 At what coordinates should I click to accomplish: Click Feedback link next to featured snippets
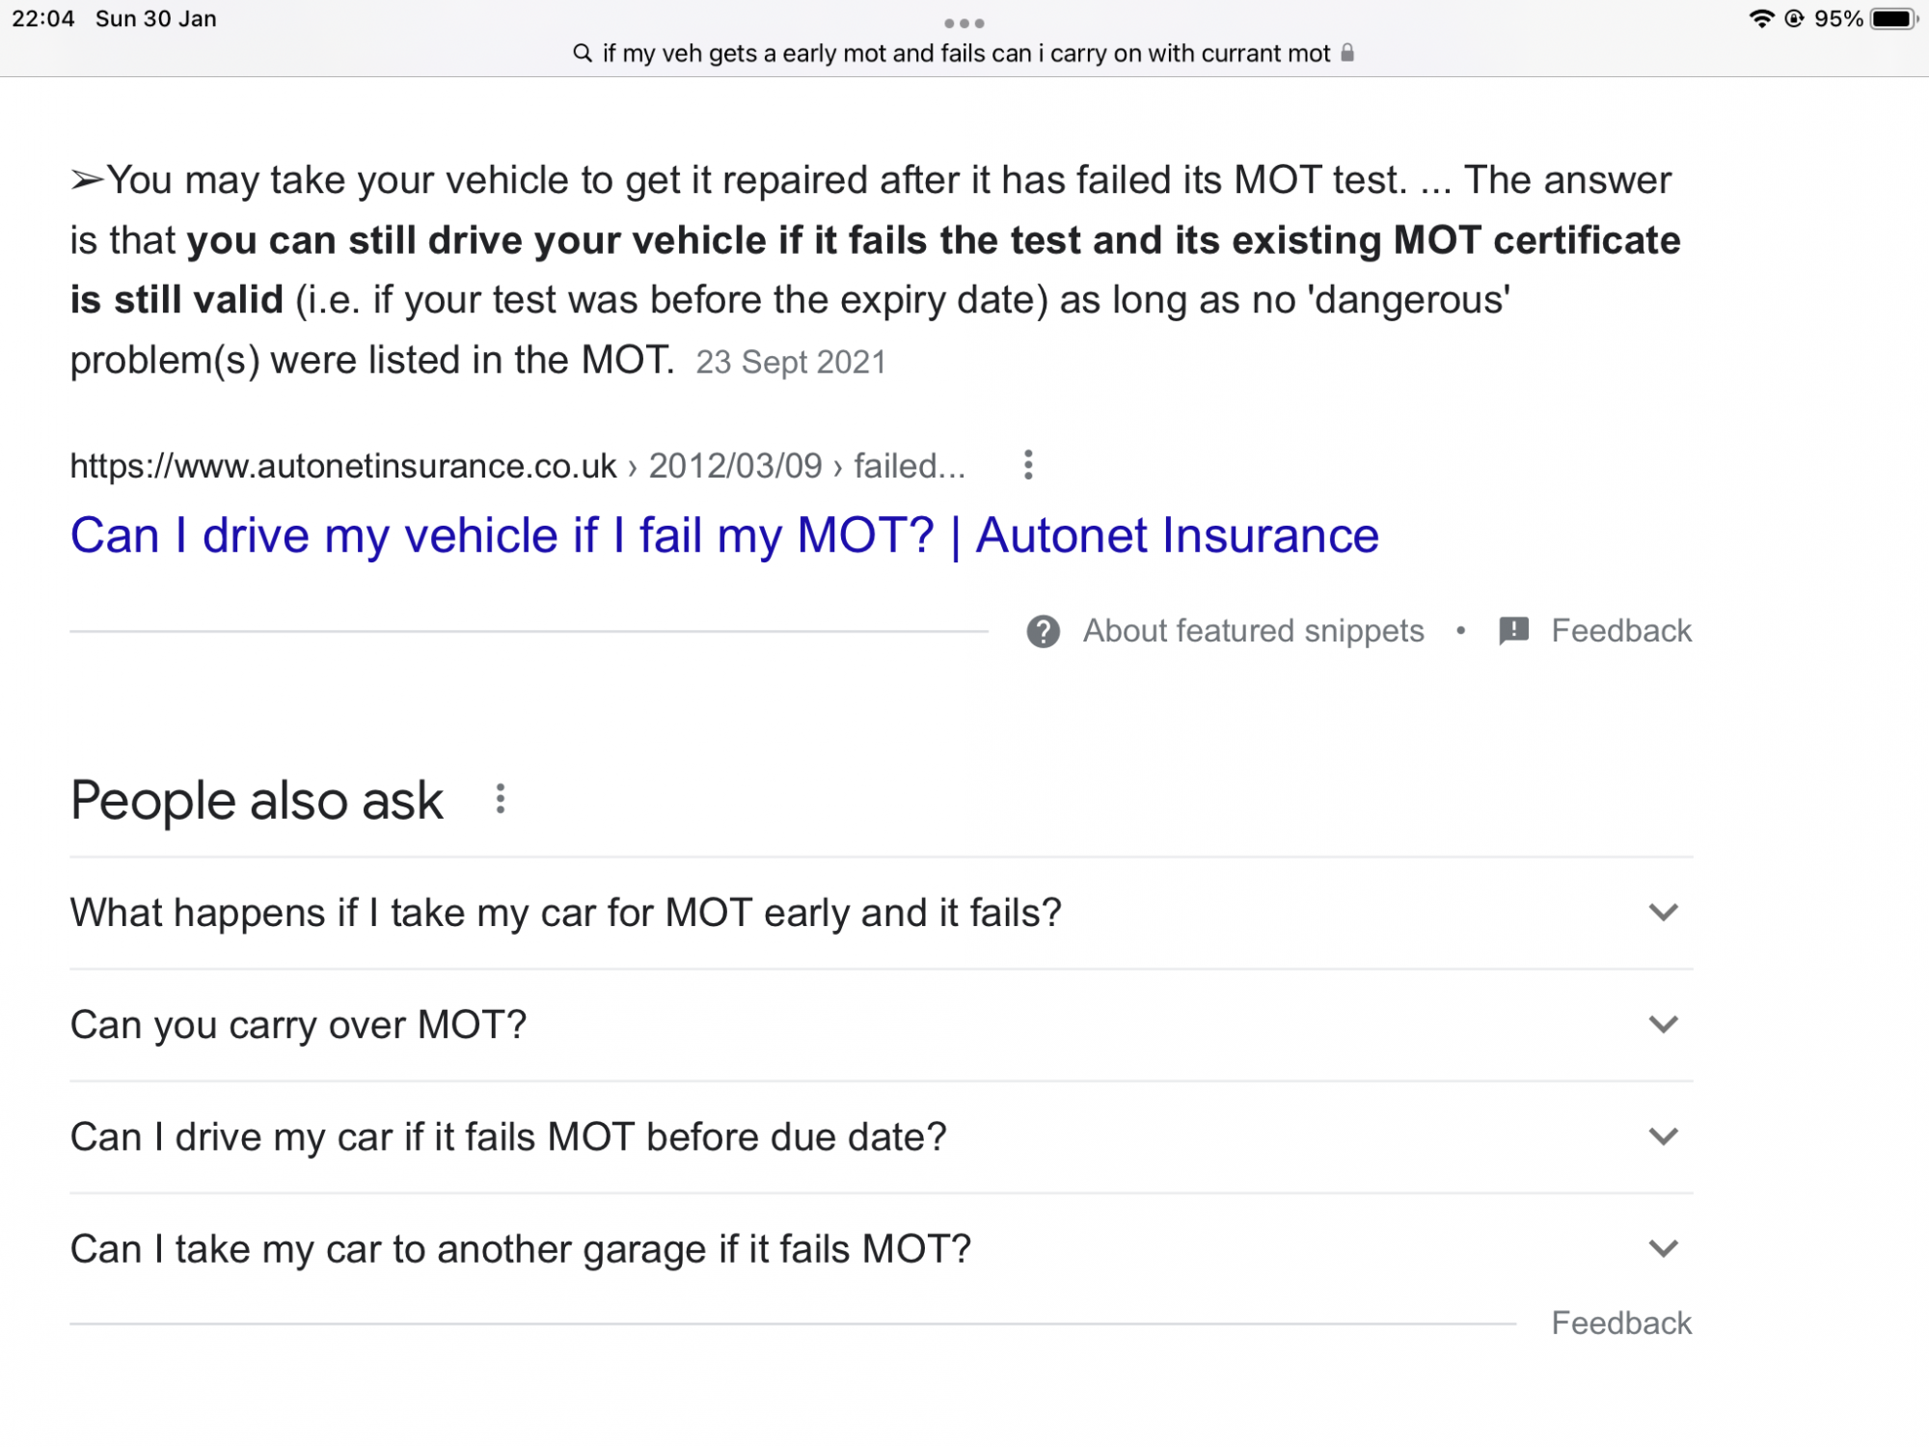[1620, 631]
